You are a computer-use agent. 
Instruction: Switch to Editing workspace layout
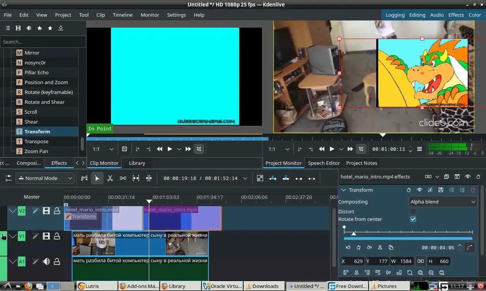coord(417,15)
